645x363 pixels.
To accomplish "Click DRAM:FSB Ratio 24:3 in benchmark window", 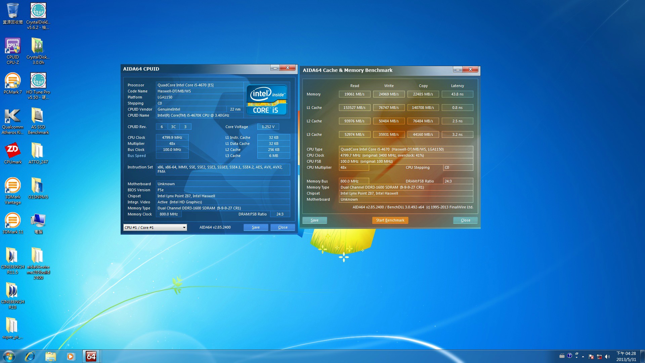I will (458, 182).
